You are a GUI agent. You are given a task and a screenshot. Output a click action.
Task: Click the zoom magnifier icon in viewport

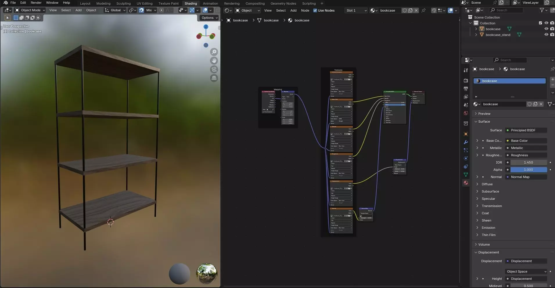tap(214, 52)
